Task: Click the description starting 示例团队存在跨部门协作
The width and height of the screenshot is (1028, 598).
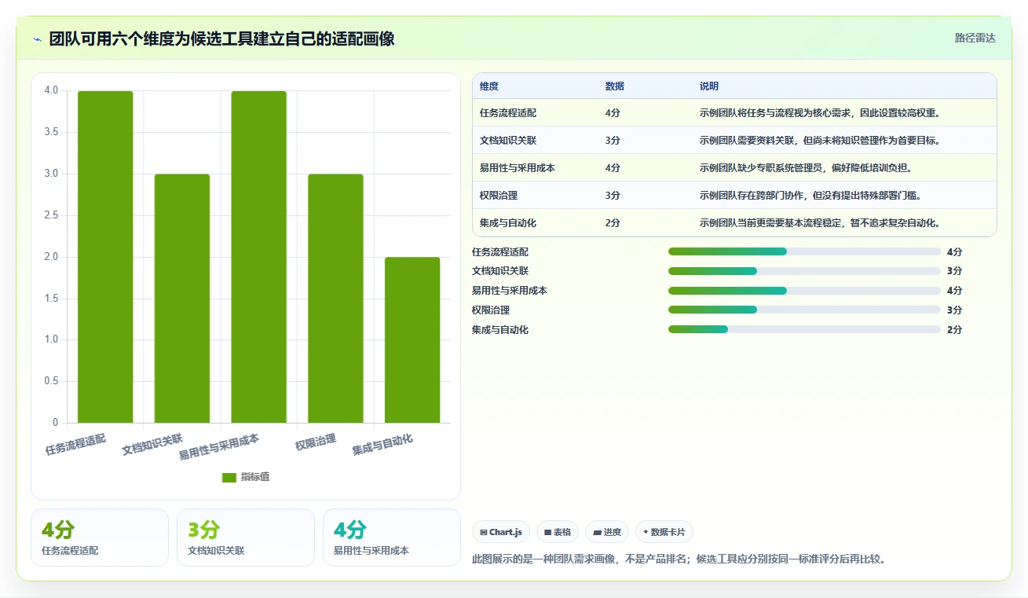Action: point(810,196)
